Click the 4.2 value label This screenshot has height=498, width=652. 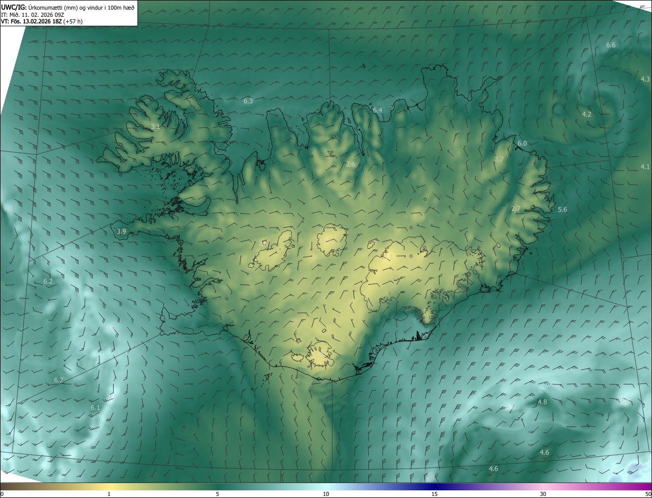[586, 115]
